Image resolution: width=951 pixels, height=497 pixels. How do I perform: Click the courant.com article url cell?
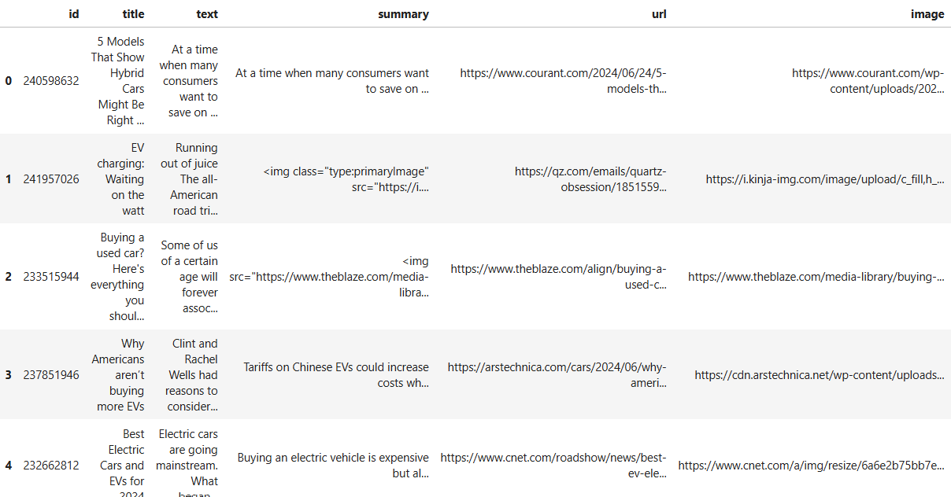563,81
